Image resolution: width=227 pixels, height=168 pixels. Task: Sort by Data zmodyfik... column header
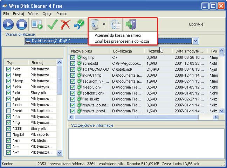pyautogui.click(x=189, y=51)
